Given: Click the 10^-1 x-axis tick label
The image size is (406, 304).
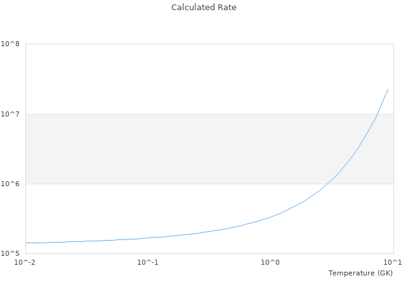Looking at the screenshot, I should (148, 262).
